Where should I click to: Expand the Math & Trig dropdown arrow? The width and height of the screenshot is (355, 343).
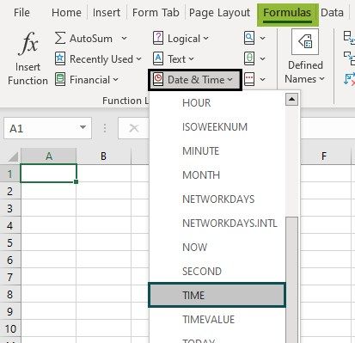point(263,58)
